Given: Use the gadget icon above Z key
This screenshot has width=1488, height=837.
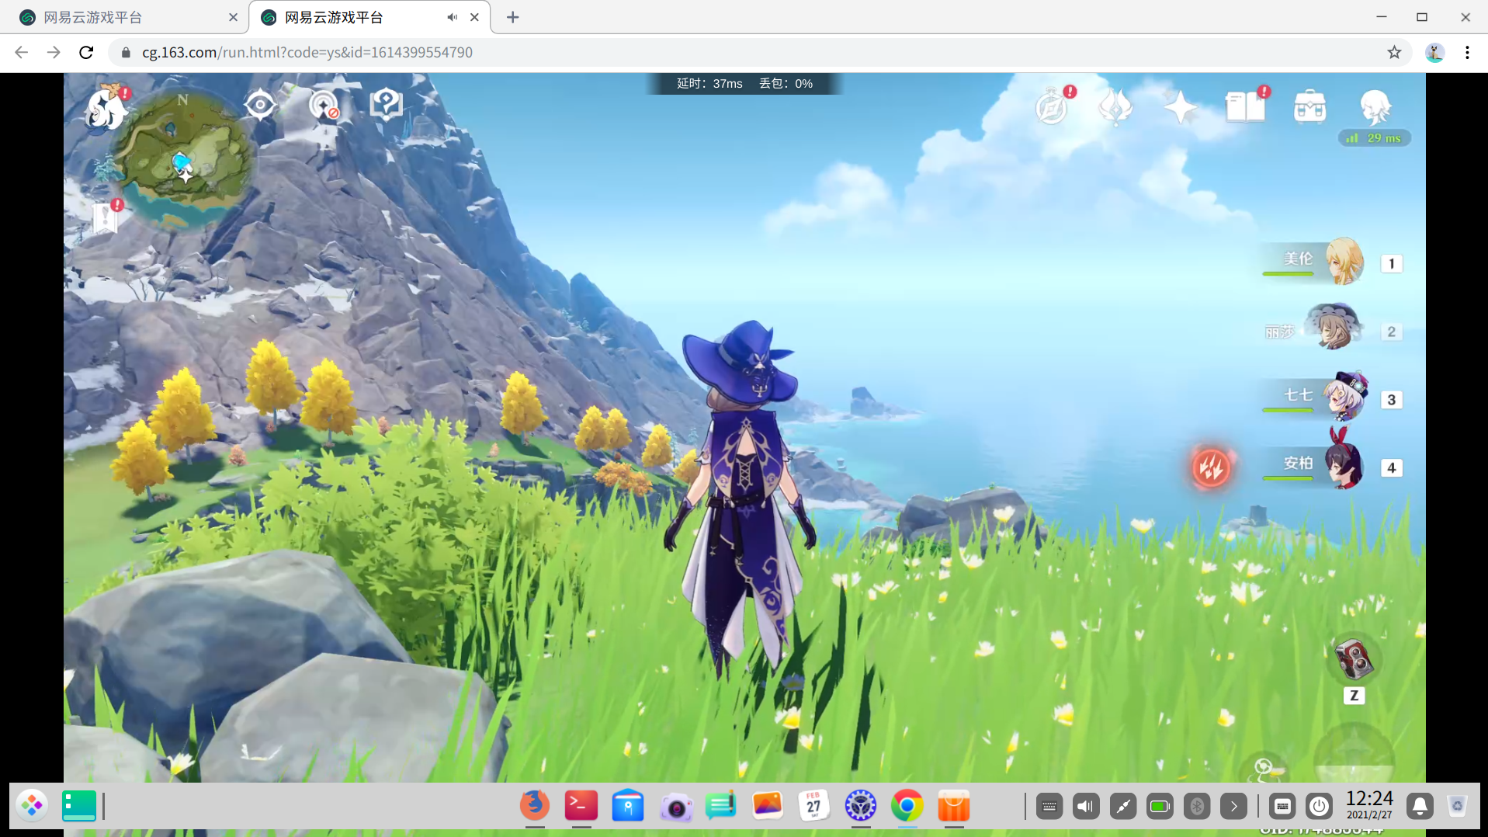Looking at the screenshot, I should tap(1354, 660).
